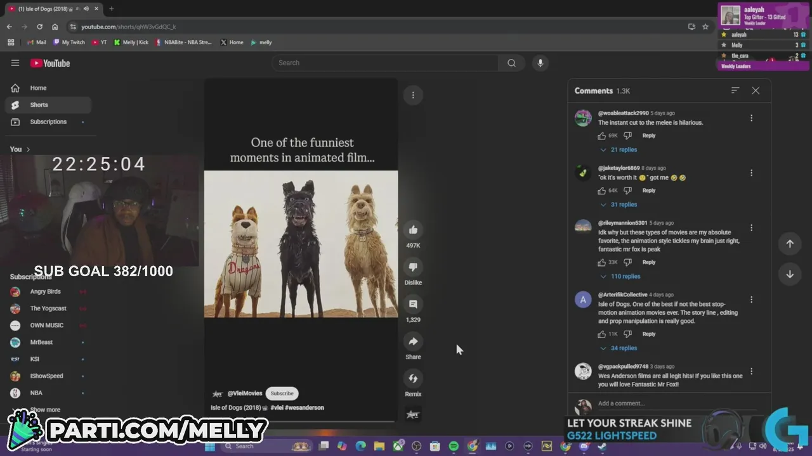Open the Melly | Kick bookmark
This screenshot has height=456, width=812.
[131, 42]
